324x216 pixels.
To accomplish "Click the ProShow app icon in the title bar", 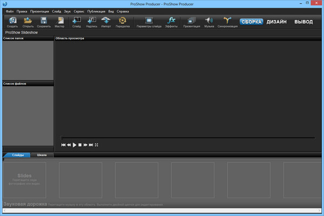I will (x=5, y=4).
